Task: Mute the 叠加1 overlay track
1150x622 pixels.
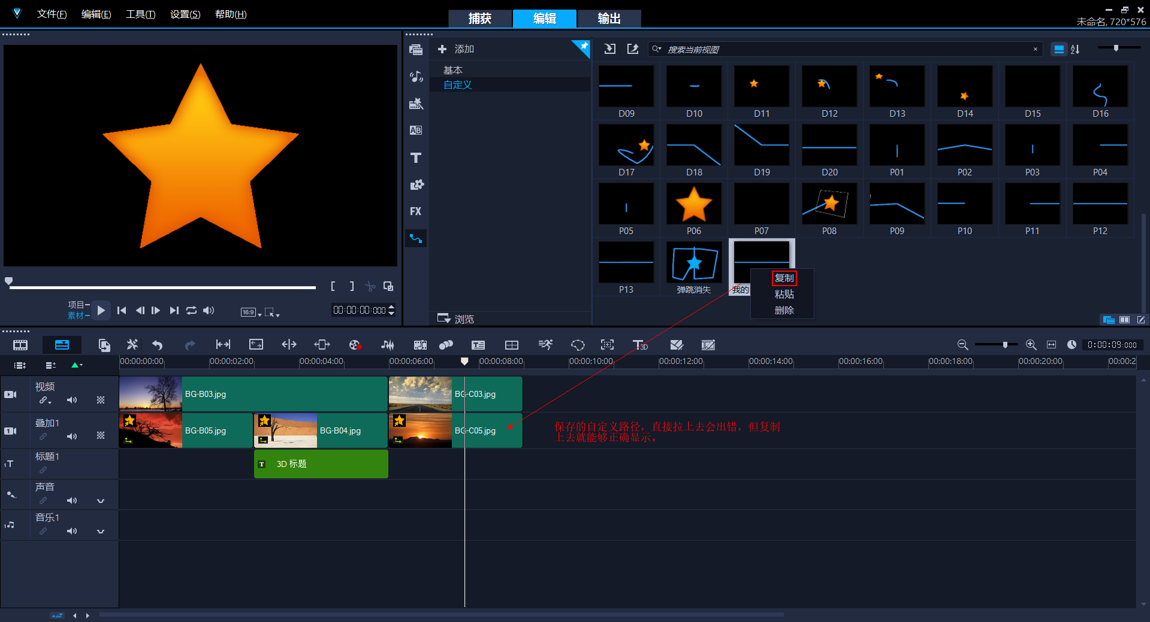Action: click(x=72, y=436)
